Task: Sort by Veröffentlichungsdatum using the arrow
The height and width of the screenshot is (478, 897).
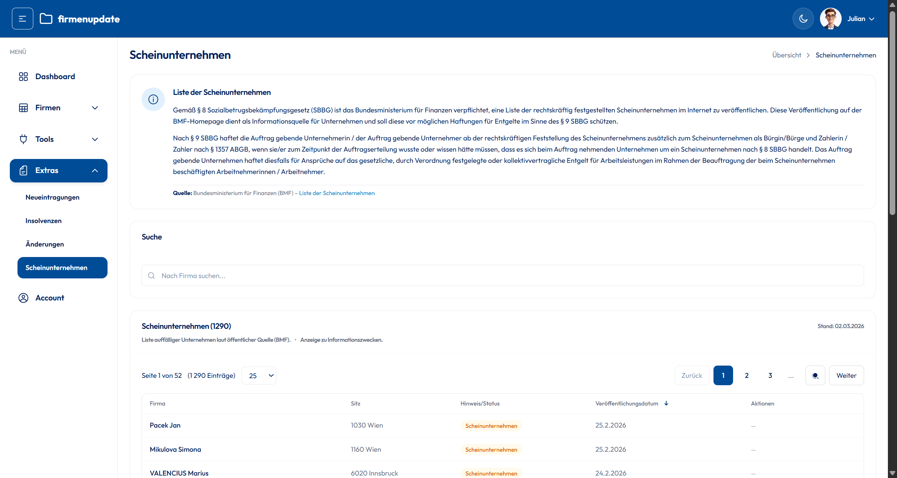Action: point(666,403)
